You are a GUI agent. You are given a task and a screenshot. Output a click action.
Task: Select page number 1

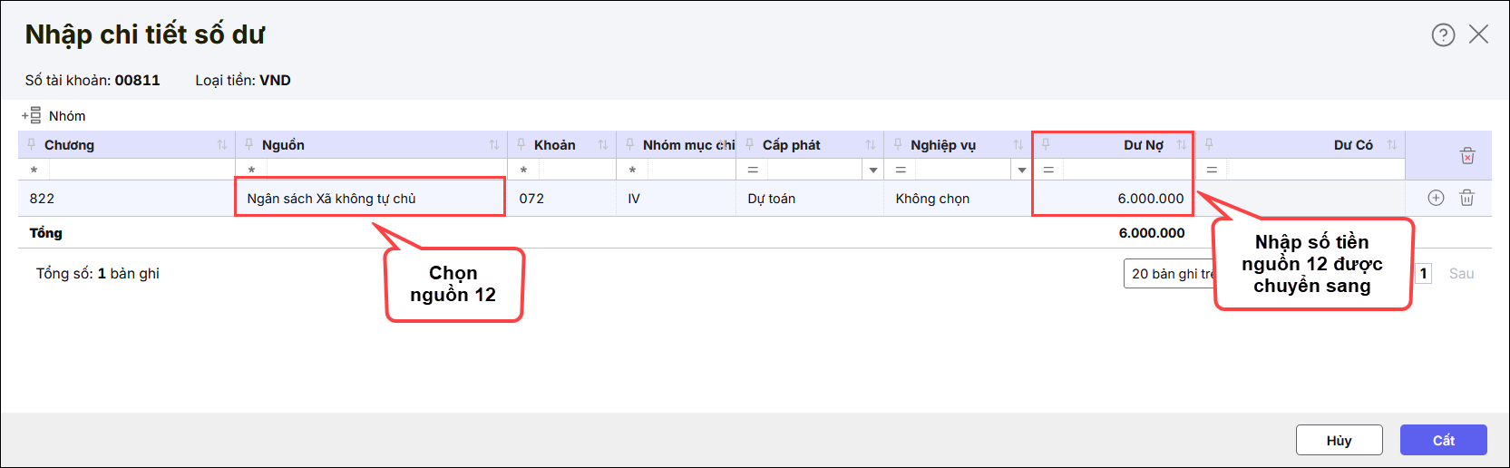[1424, 274]
